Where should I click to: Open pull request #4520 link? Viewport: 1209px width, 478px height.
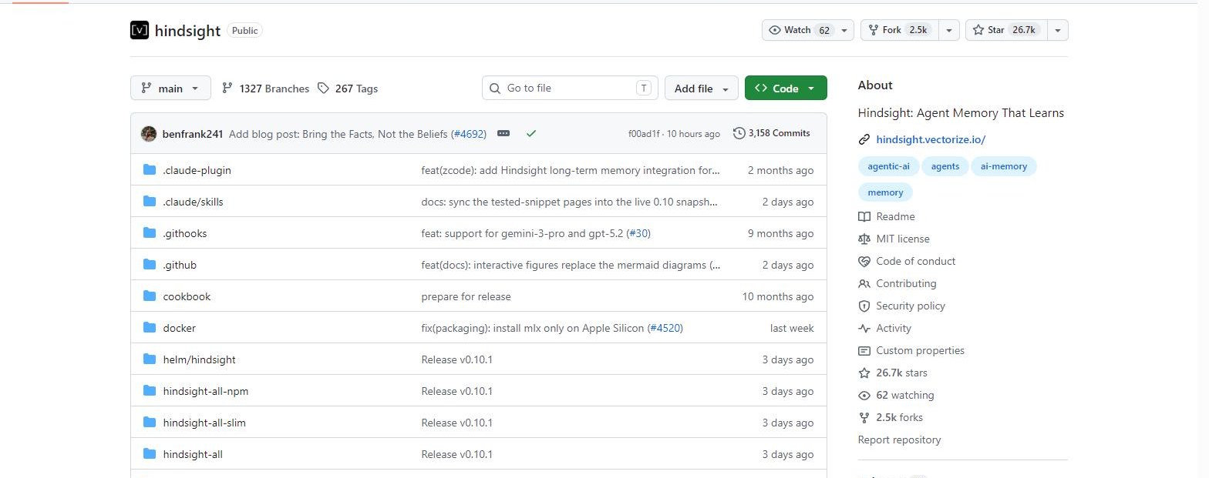click(665, 328)
